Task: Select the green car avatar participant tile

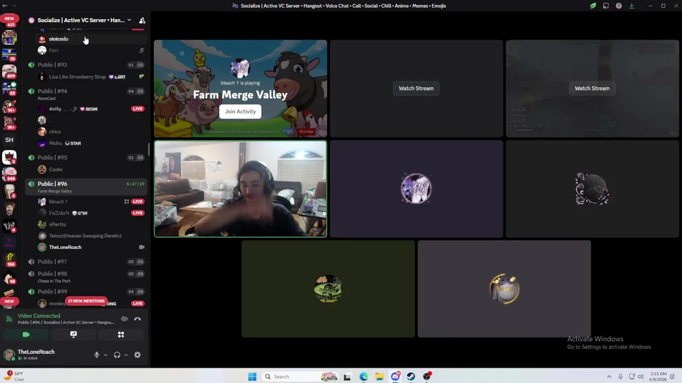Action: point(328,289)
